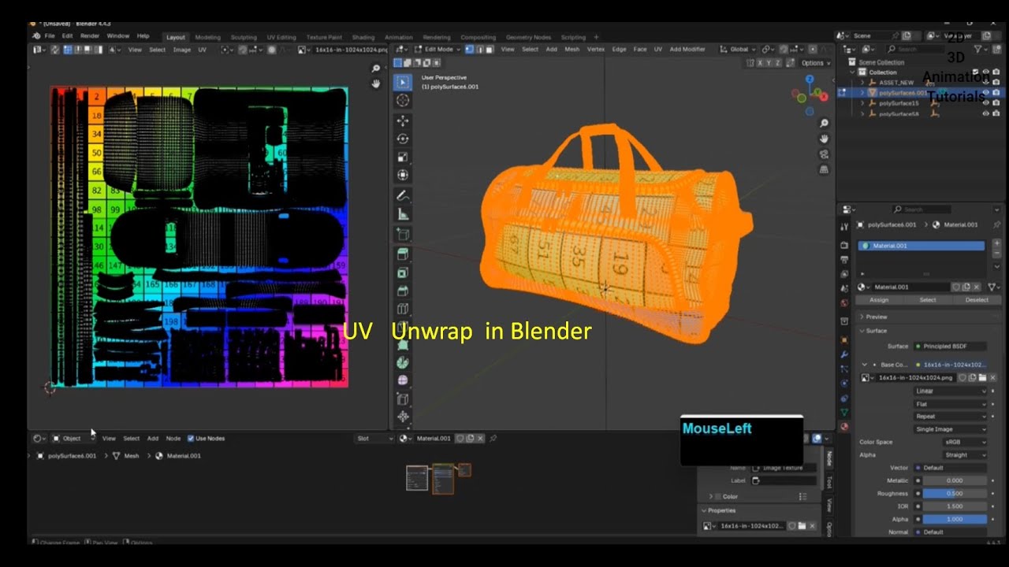The height and width of the screenshot is (567, 1009).
Task: Enable edge select mode
Action: (479, 49)
